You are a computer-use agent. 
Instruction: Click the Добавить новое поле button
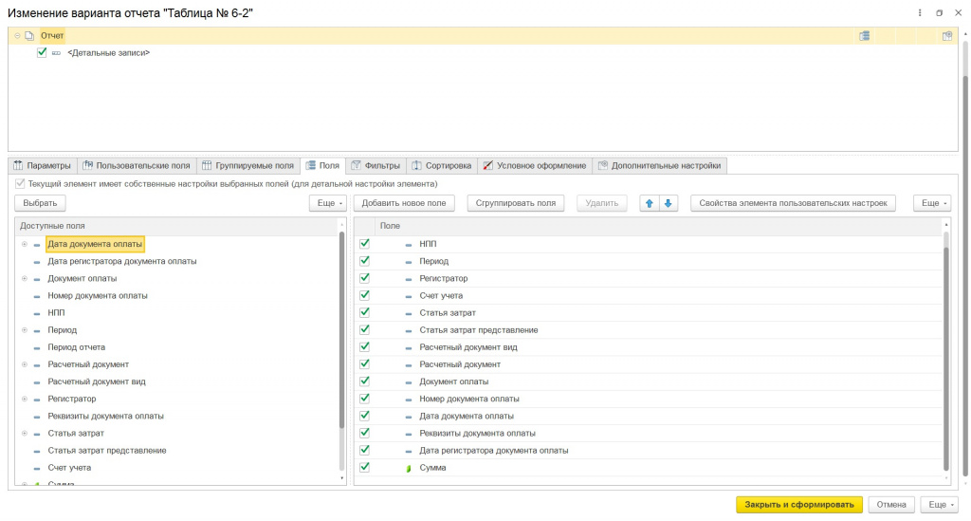tap(405, 203)
